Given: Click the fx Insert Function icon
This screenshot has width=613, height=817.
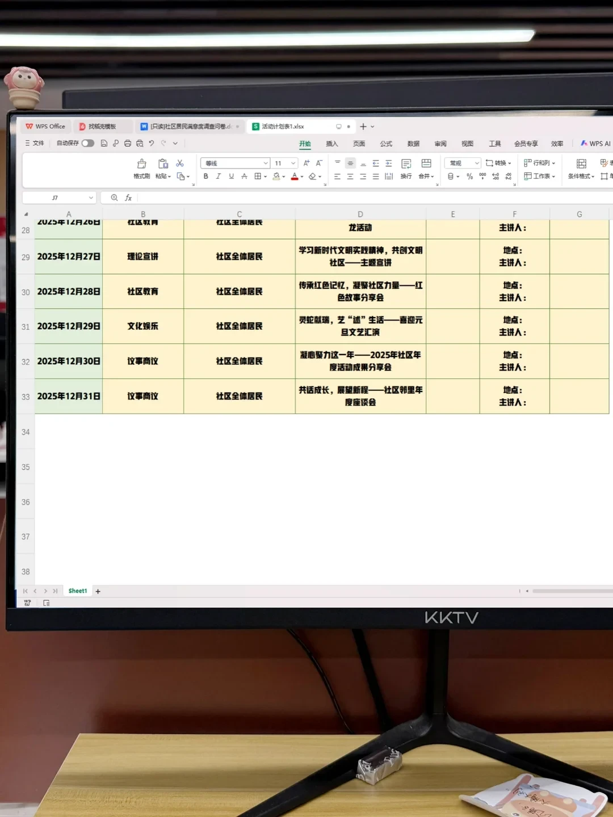Looking at the screenshot, I should pyautogui.click(x=128, y=197).
